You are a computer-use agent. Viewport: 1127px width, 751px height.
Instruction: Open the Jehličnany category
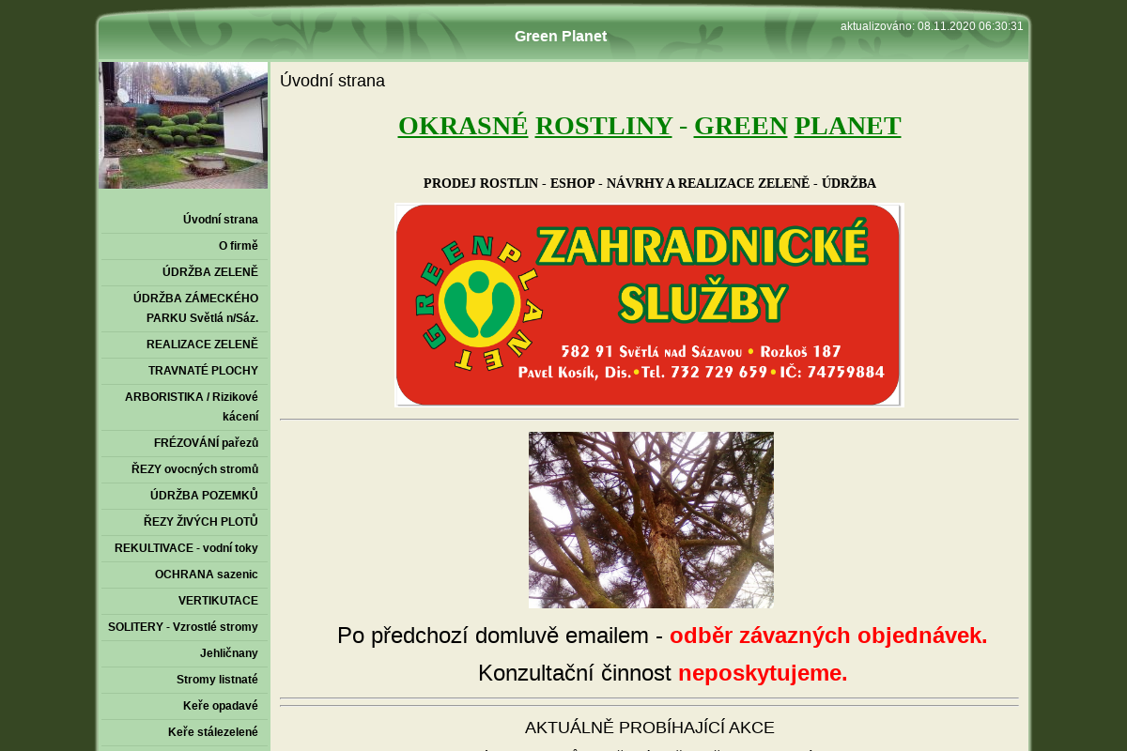click(x=227, y=652)
